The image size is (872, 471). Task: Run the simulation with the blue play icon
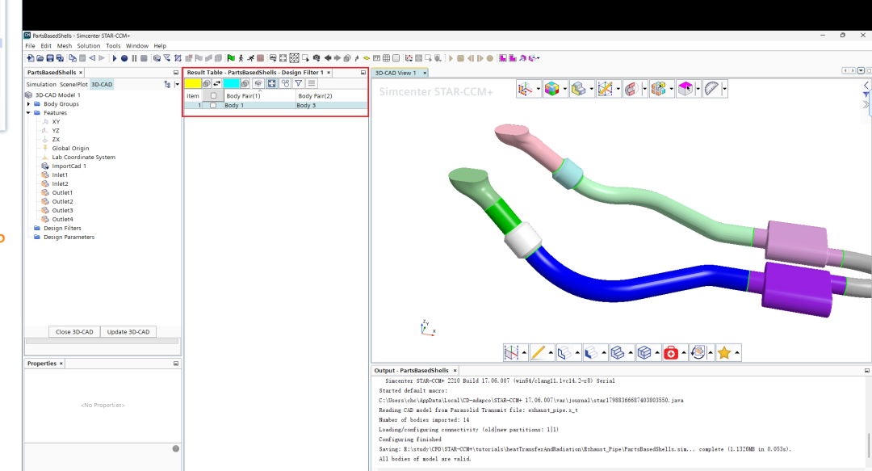point(115,58)
